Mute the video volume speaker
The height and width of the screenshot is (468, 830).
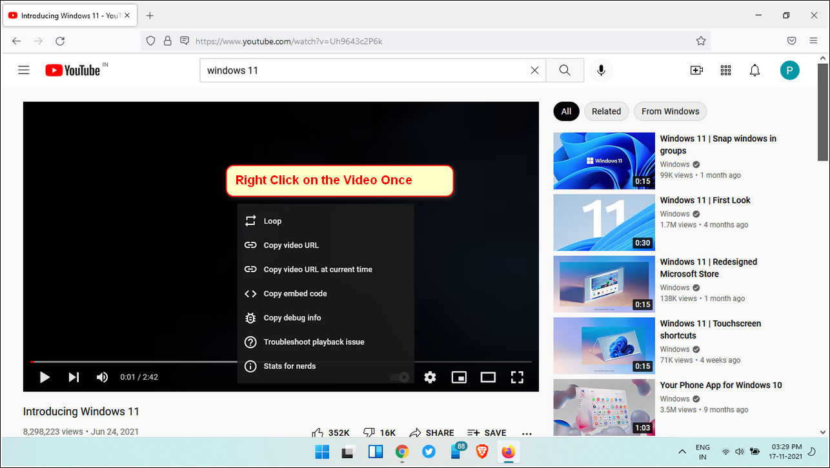click(102, 377)
